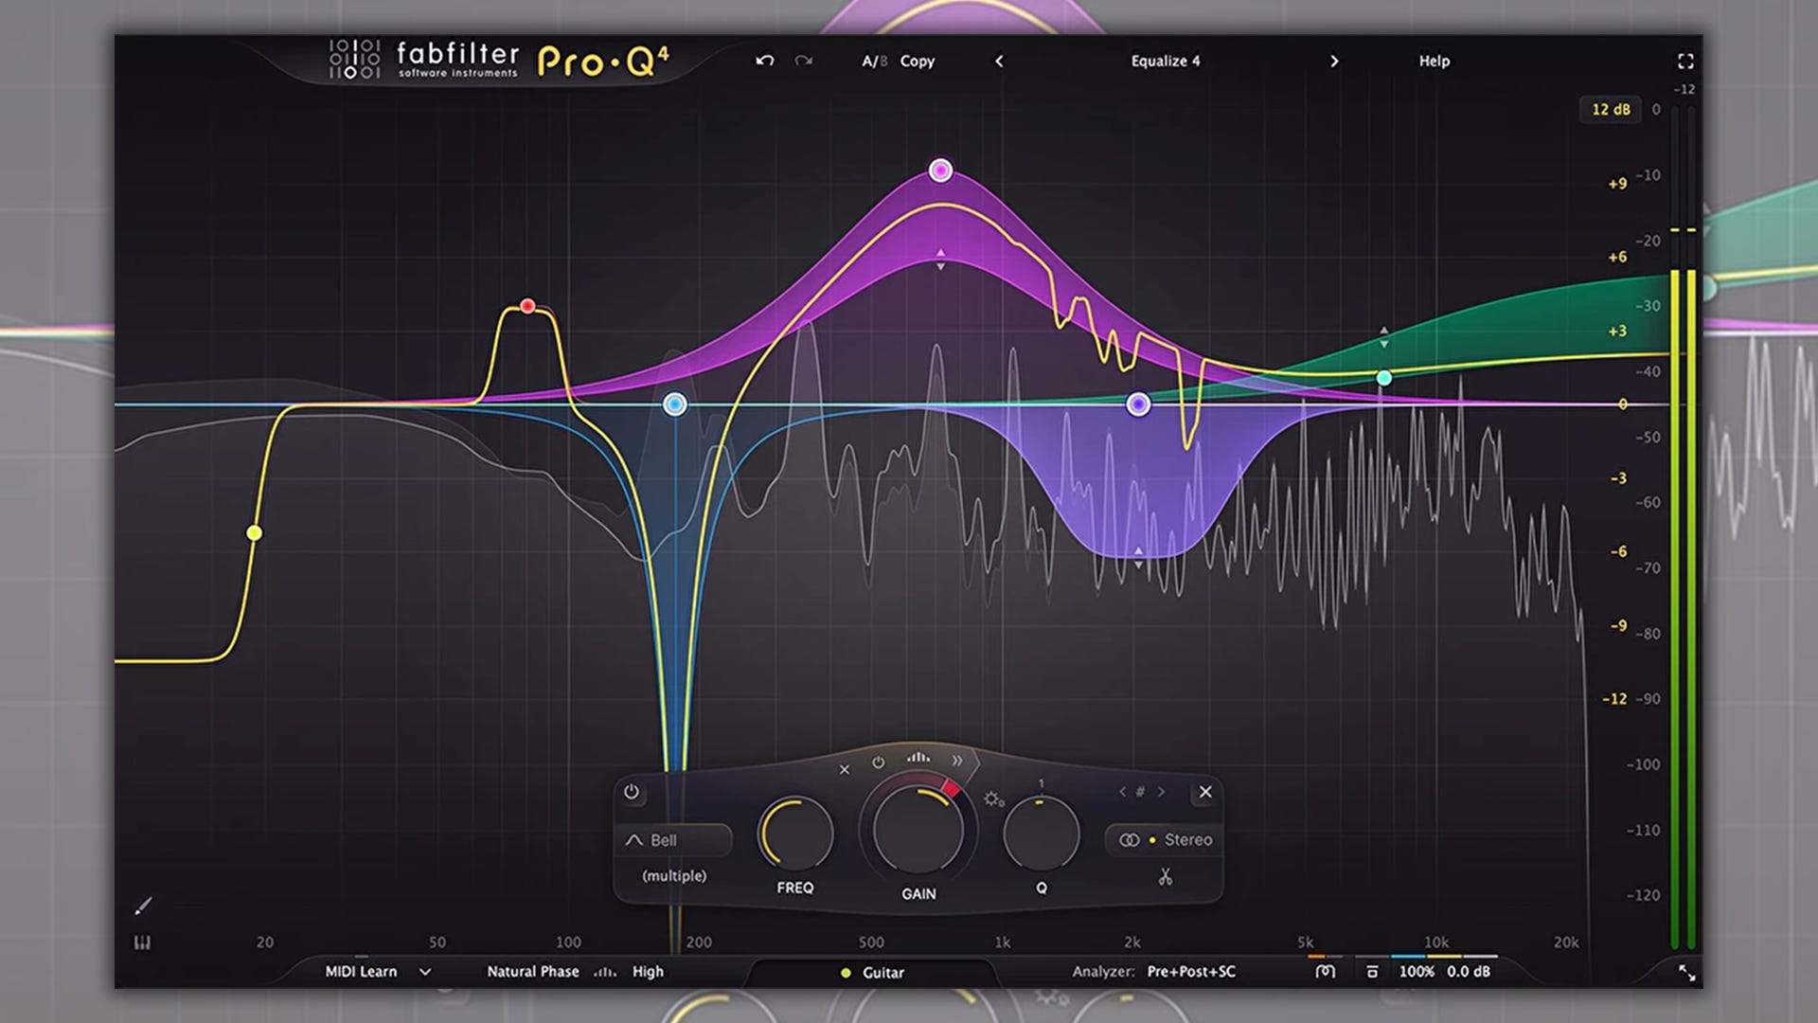Click the spectrum dynamics icon above gain
This screenshot has height=1023, width=1818.
[x=918, y=758]
